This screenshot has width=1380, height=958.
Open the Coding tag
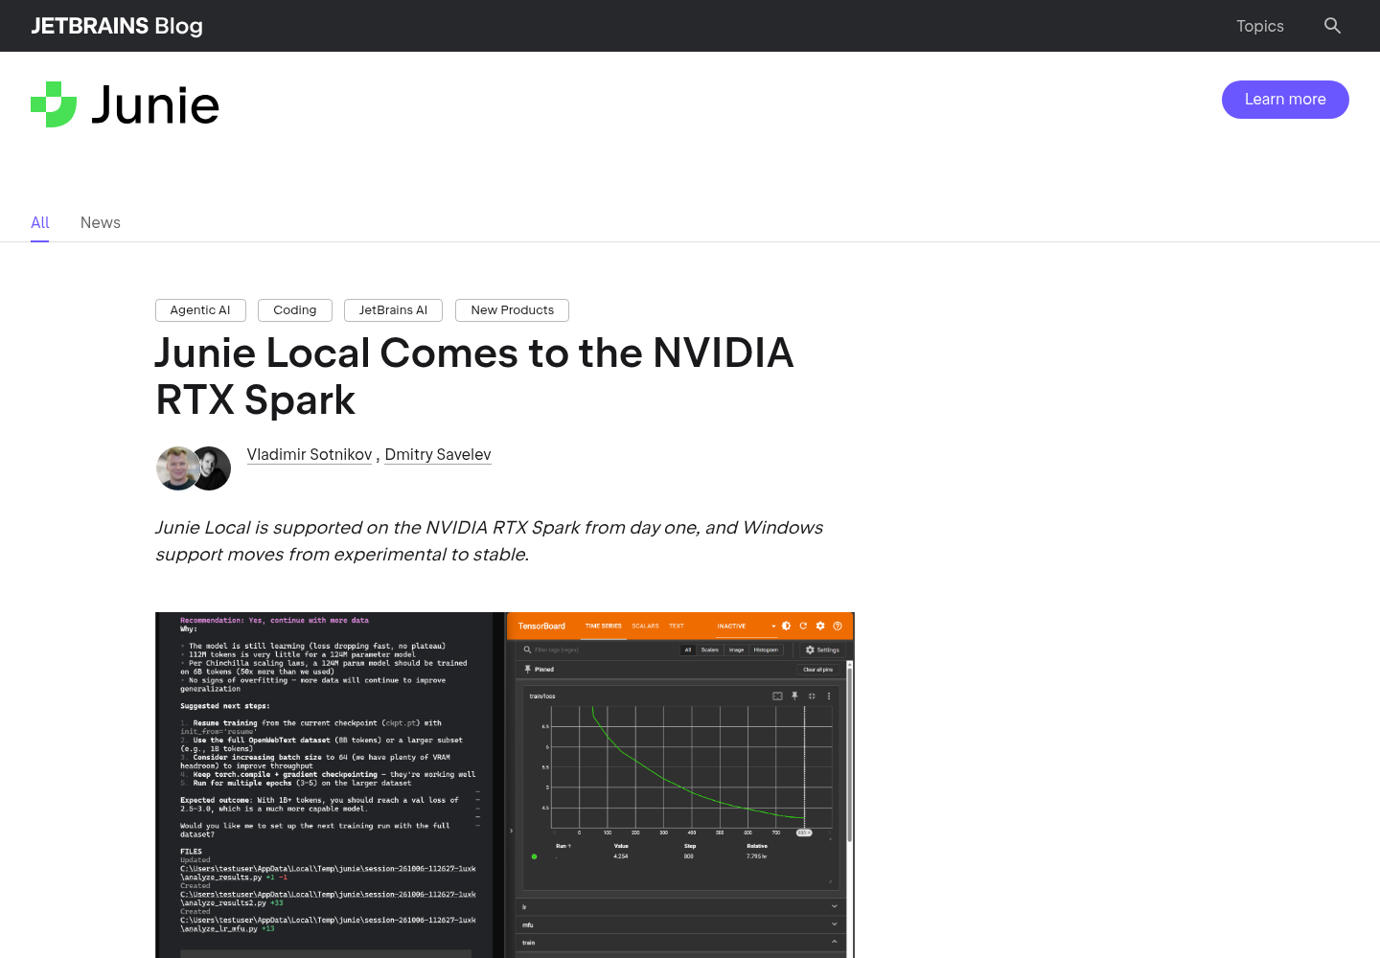tap(295, 310)
